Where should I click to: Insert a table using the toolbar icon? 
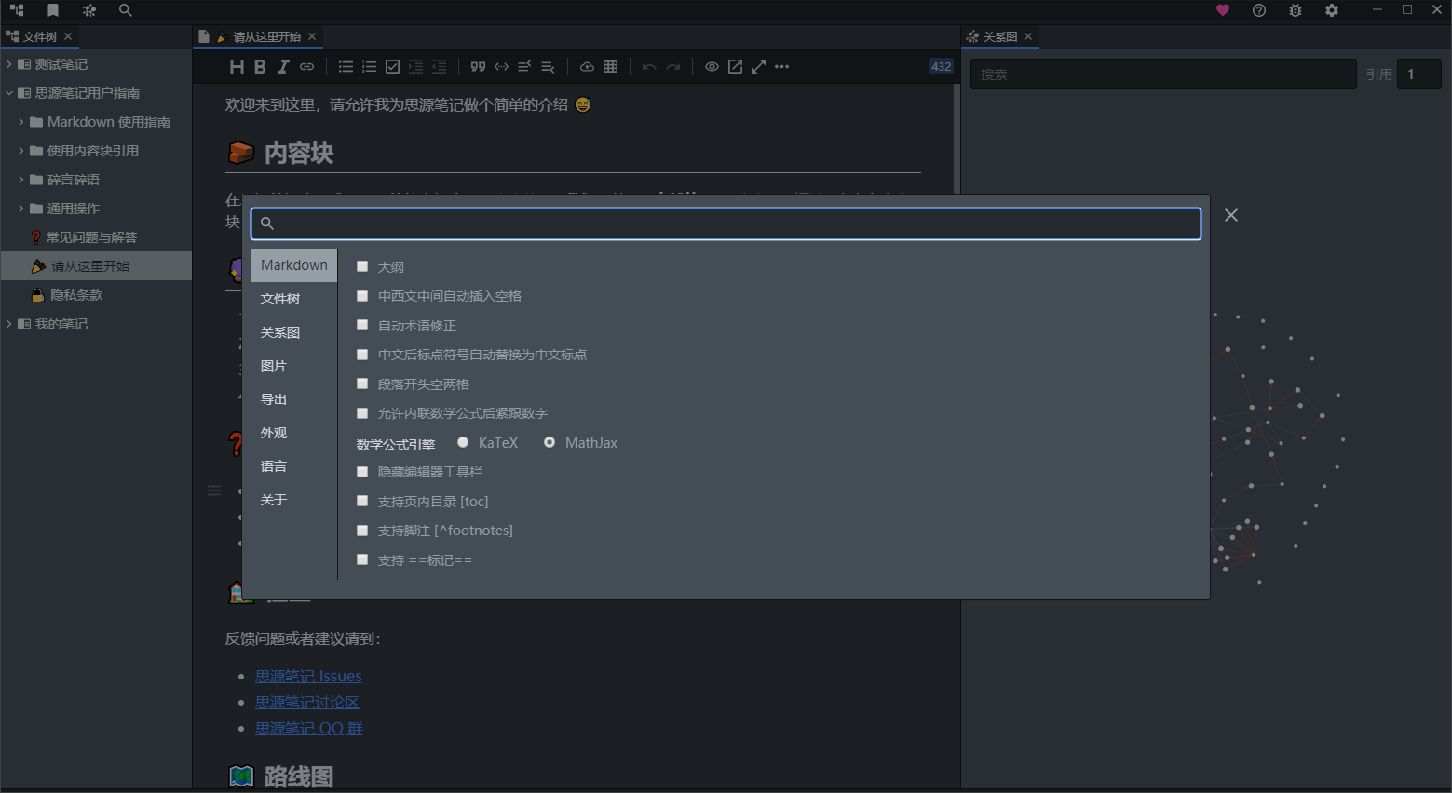[x=611, y=67]
